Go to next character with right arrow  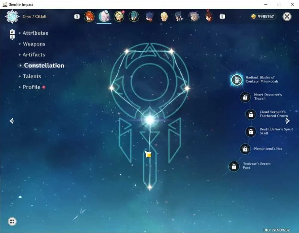coord(287,121)
